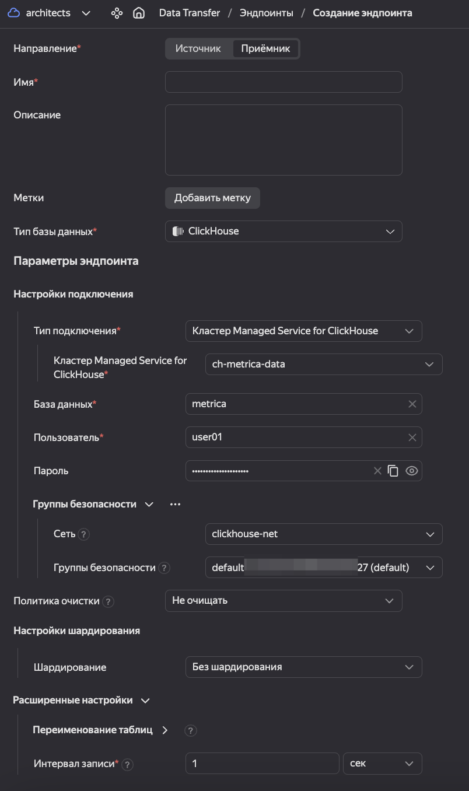Screen dimensions: 469x791
Task: Focus the Имя input field
Action: 283,82
